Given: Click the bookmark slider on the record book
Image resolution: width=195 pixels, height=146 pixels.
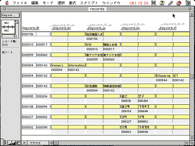Looking at the screenshot, I should pyautogui.click(x=16, y=22).
